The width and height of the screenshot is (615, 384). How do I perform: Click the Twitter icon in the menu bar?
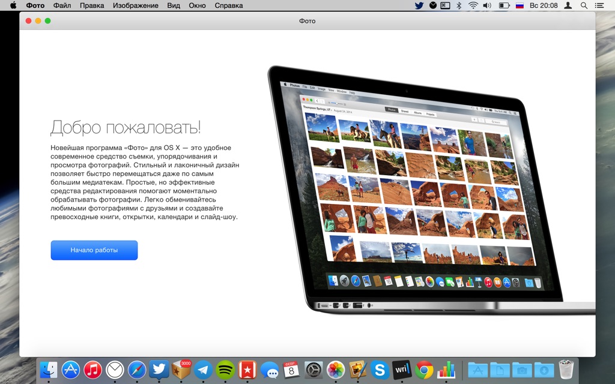(x=419, y=5)
